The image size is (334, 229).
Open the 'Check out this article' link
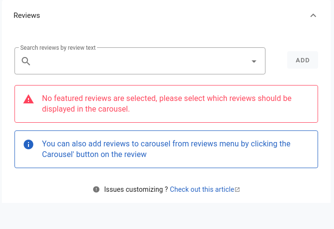pos(202,189)
